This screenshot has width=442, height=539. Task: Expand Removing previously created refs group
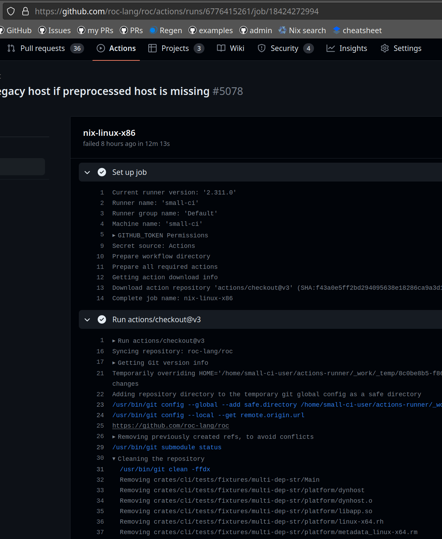pos(213,437)
